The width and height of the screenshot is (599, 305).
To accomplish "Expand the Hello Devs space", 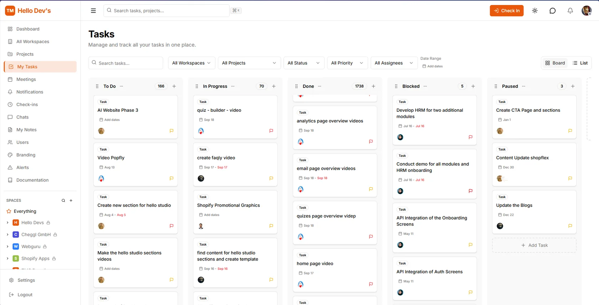I will [x=7, y=223].
